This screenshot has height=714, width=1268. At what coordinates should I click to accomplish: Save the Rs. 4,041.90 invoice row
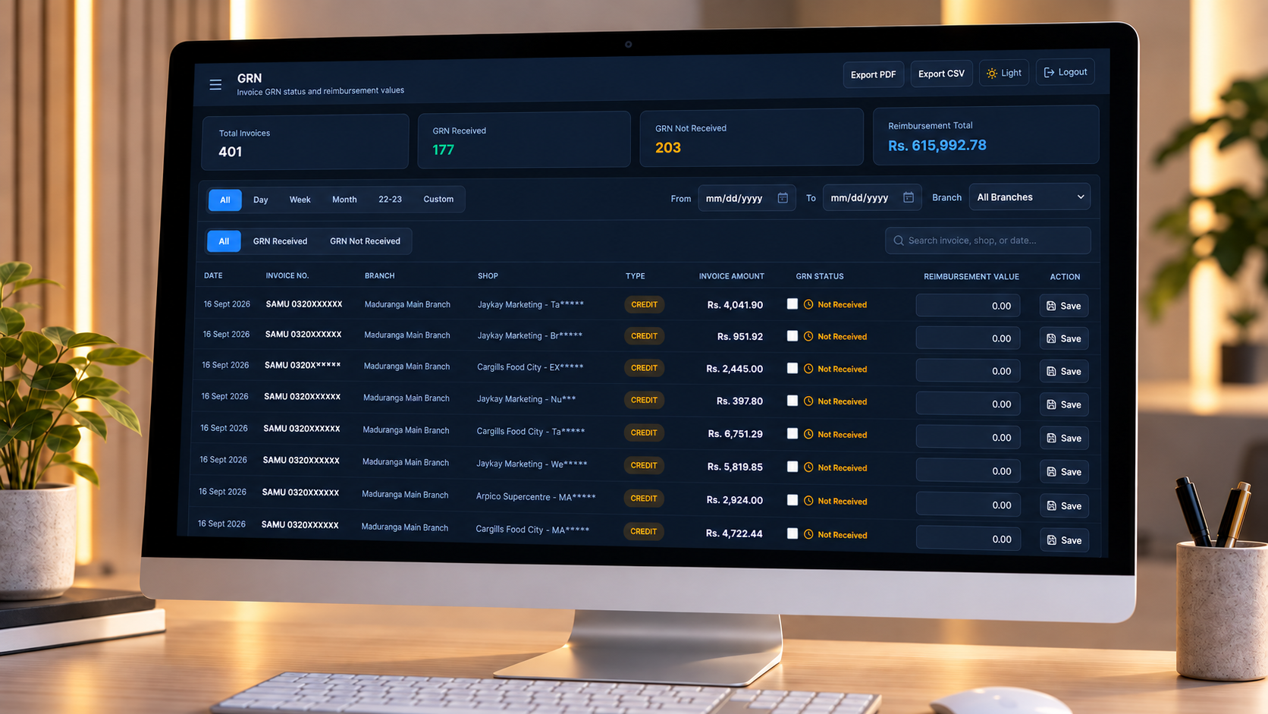[1064, 306]
